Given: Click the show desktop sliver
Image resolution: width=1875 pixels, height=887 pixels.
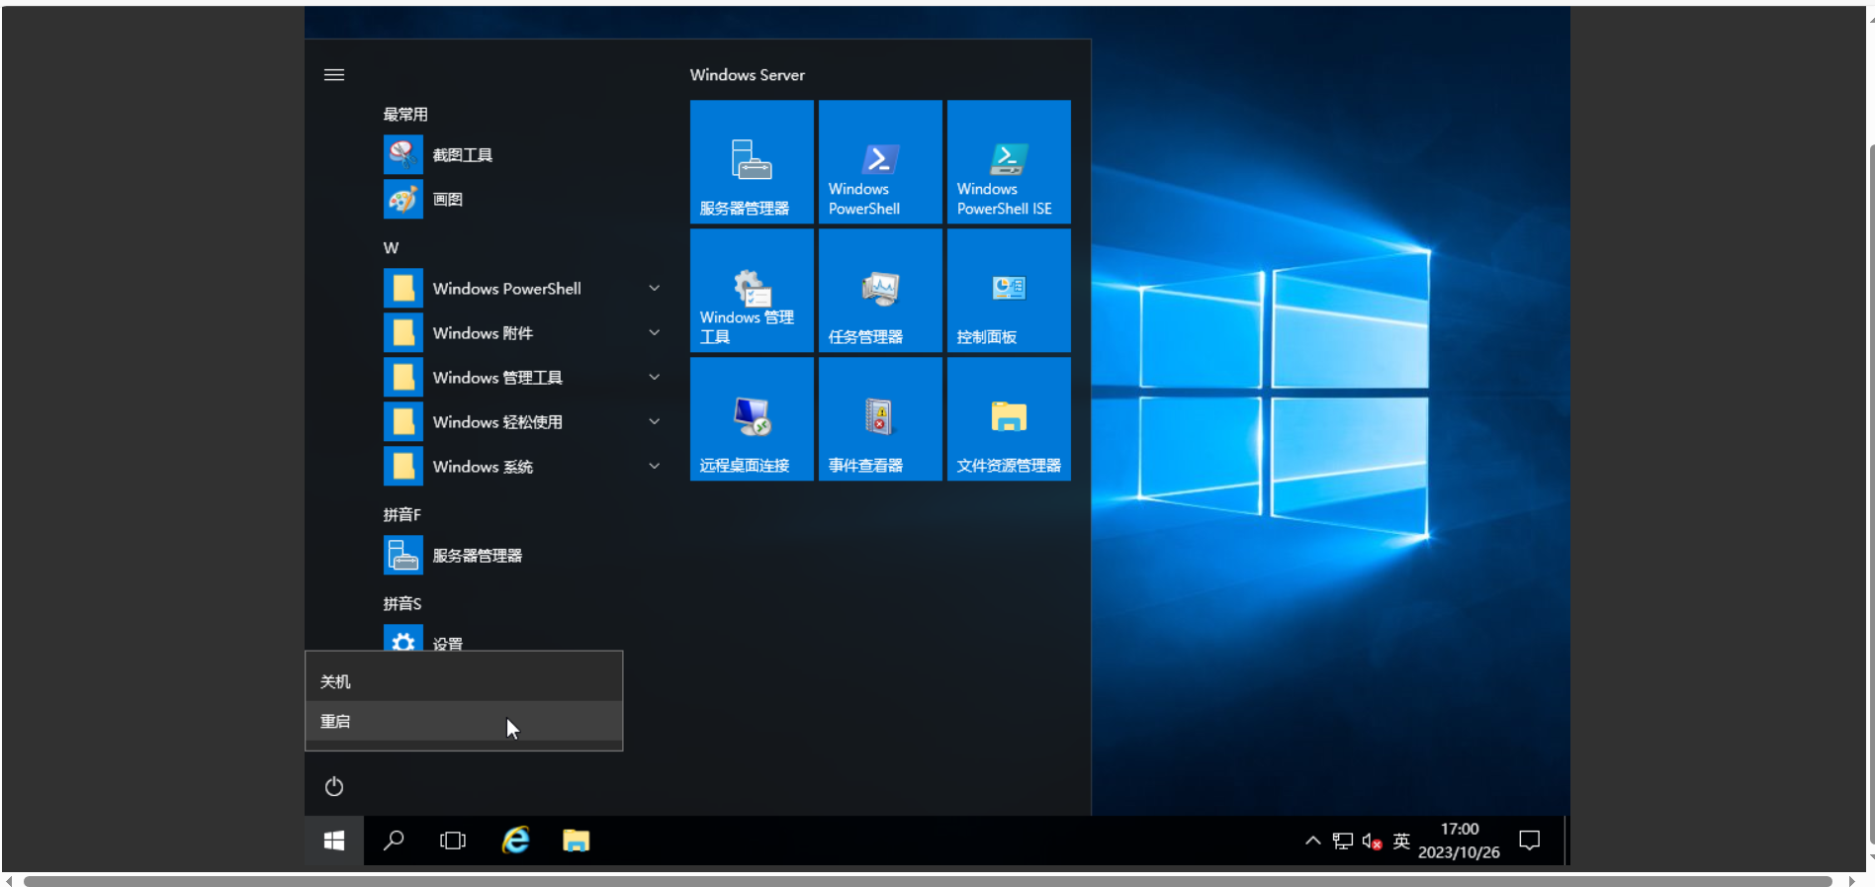Looking at the screenshot, I should [1567, 841].
